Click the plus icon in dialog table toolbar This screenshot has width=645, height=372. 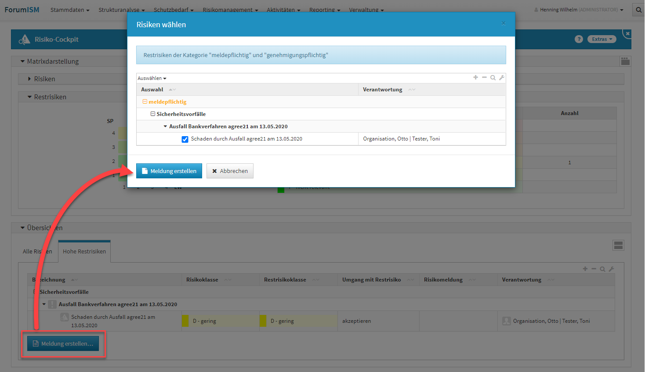pyautogui.click(x=475, y=77)
